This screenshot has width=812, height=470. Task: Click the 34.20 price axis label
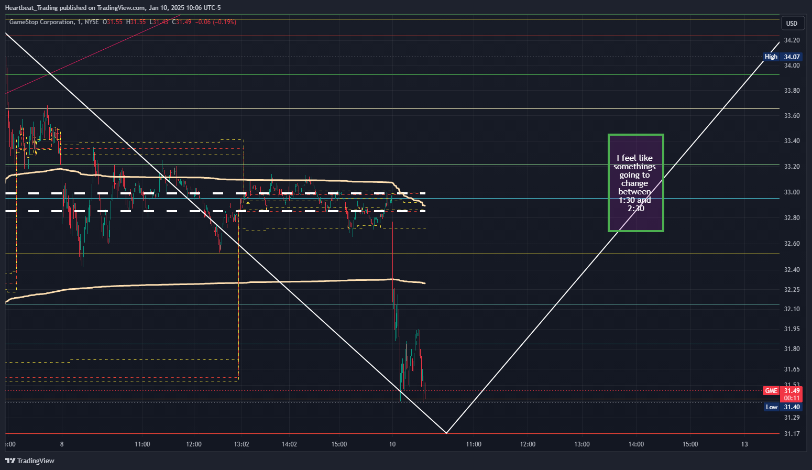pyautogui.click(x=792, y=40)
